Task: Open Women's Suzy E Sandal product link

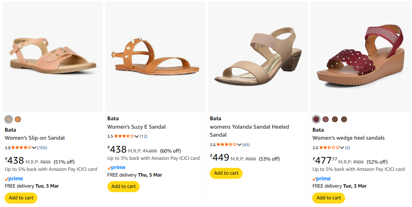Action: click(x=136, y=127)
